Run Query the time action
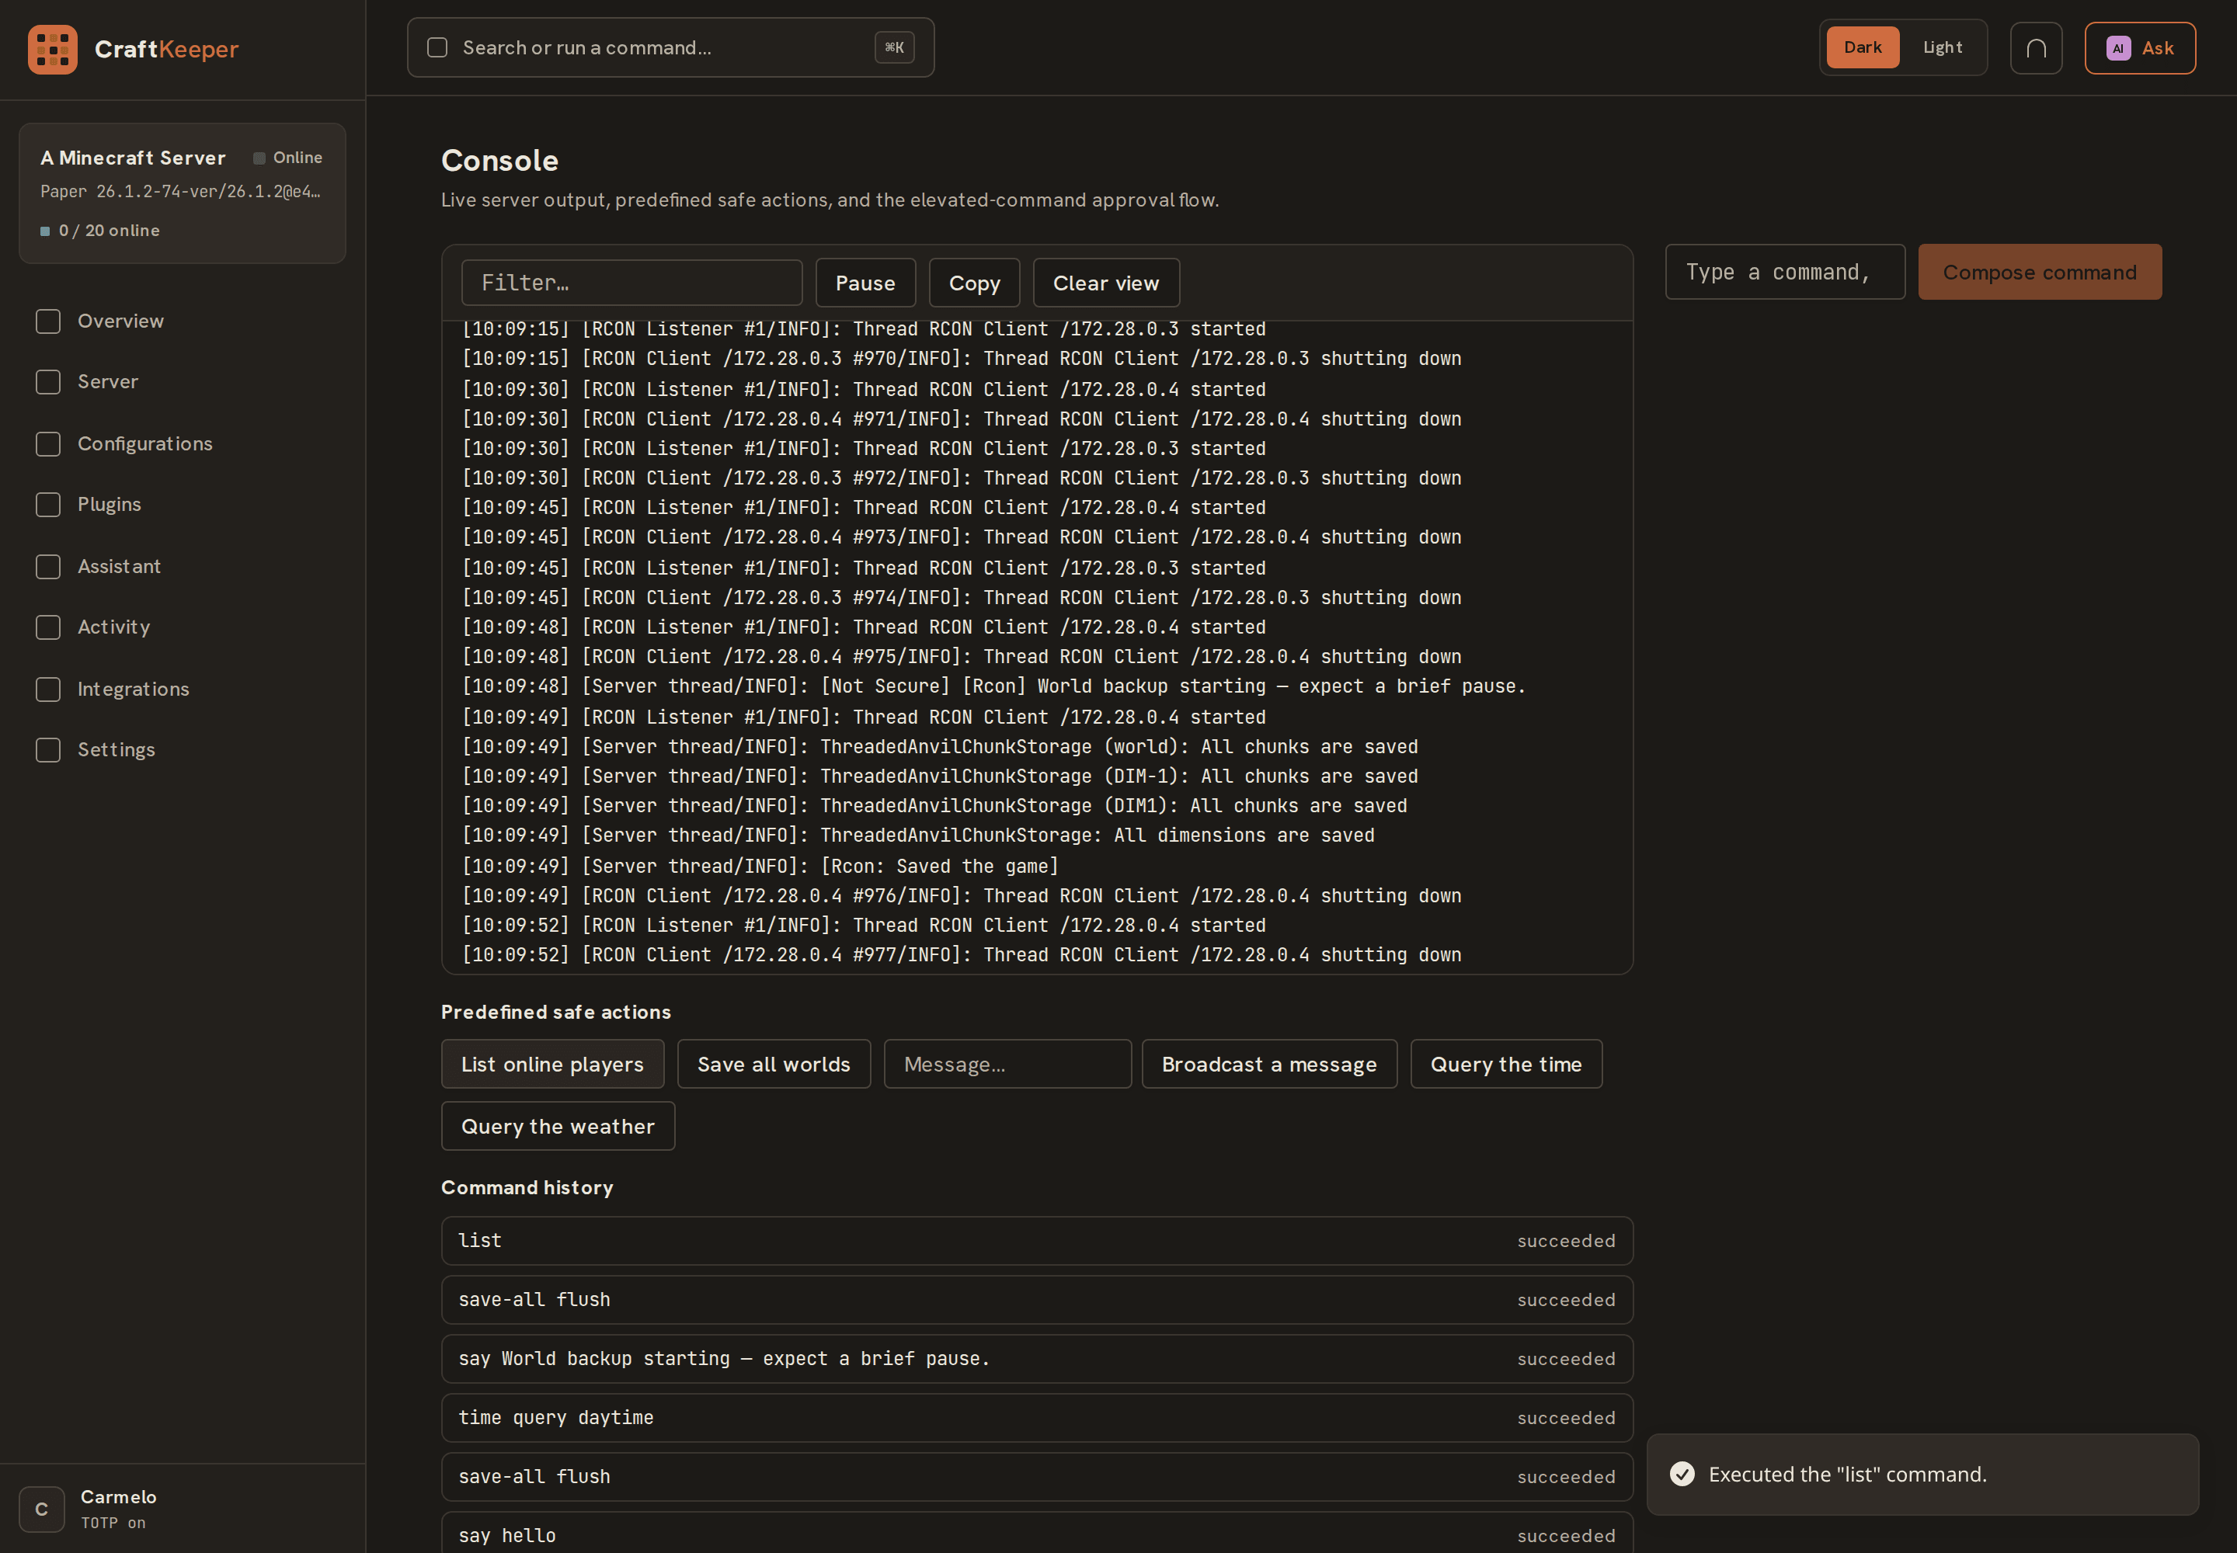The width and height of the screenshot is (2237, 1553). 1505,1065
